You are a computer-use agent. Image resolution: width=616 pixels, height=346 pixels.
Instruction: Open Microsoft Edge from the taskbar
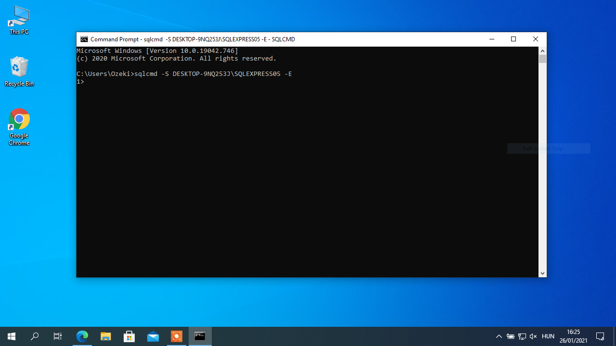coord(82,336)
